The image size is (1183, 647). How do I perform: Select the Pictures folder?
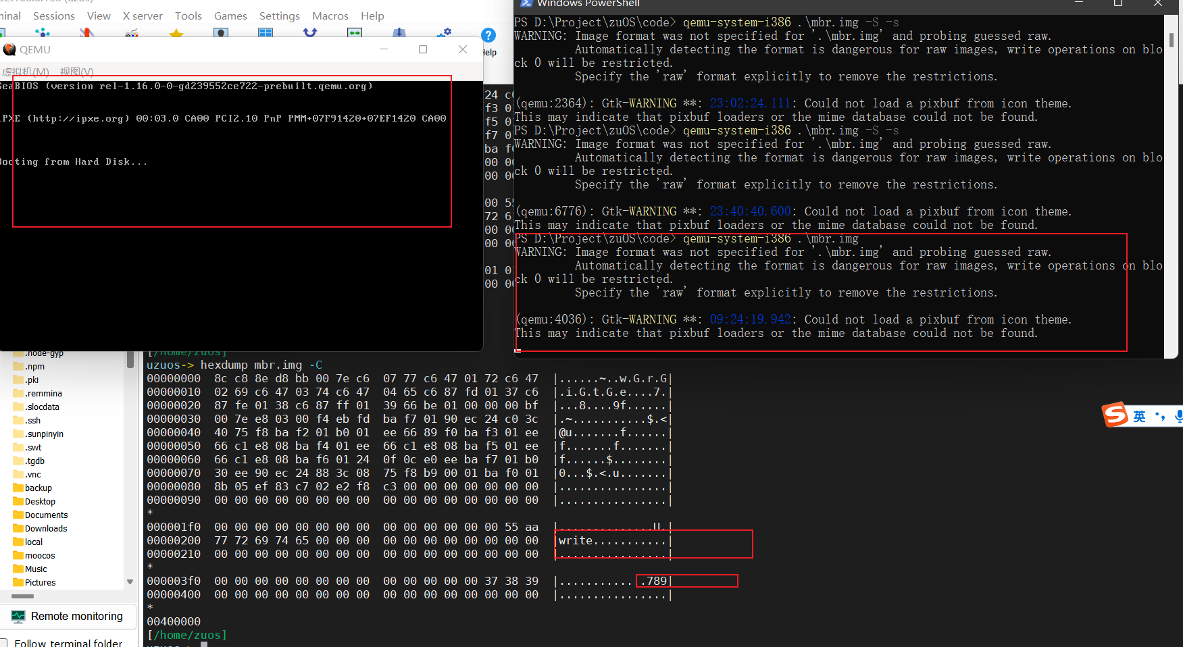34,583
